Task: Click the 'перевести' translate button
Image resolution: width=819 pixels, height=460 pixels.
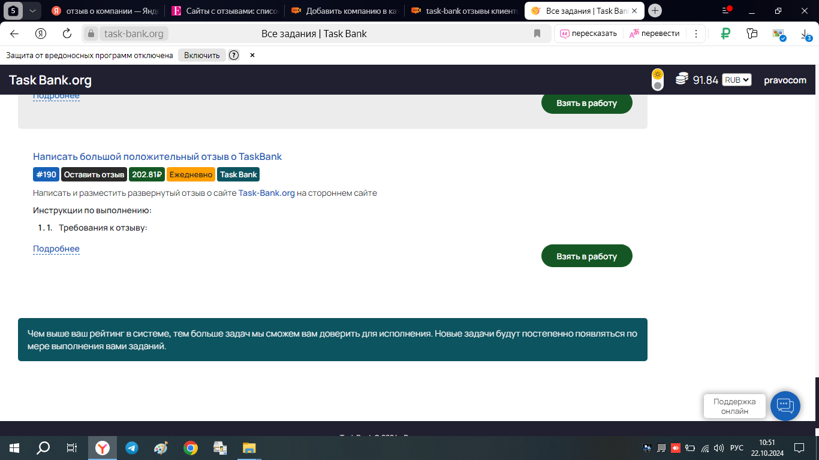Action: [654, 34]
